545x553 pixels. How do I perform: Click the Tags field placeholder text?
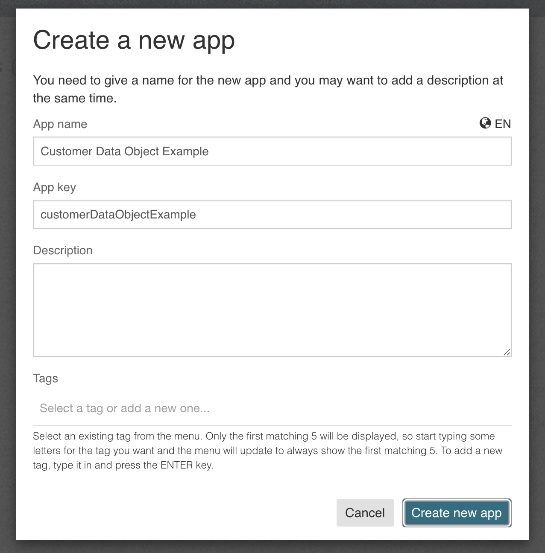pyautogui.click(x=125, y=408)
